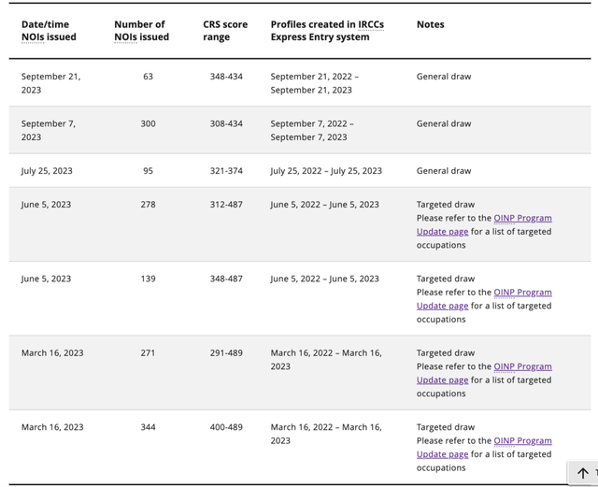Image resolution: width=598 pixels, height=487 pixels.
Task: Open OINP Program Update link in 344 NOIs row
Action: click(x=484, y=448)
